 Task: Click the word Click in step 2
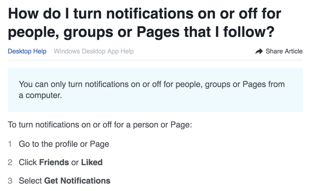coord(28,162)
